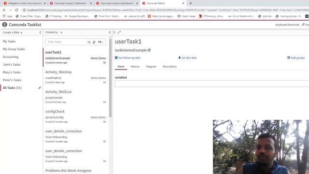Image resolution: width=309 pixels, height=174 pixels.
Task: Collapse the filters panel chevron
Action: [x=40, y=32]
